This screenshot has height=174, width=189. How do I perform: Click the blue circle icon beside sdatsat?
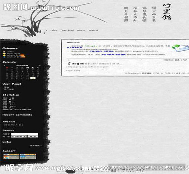(4, 57)
